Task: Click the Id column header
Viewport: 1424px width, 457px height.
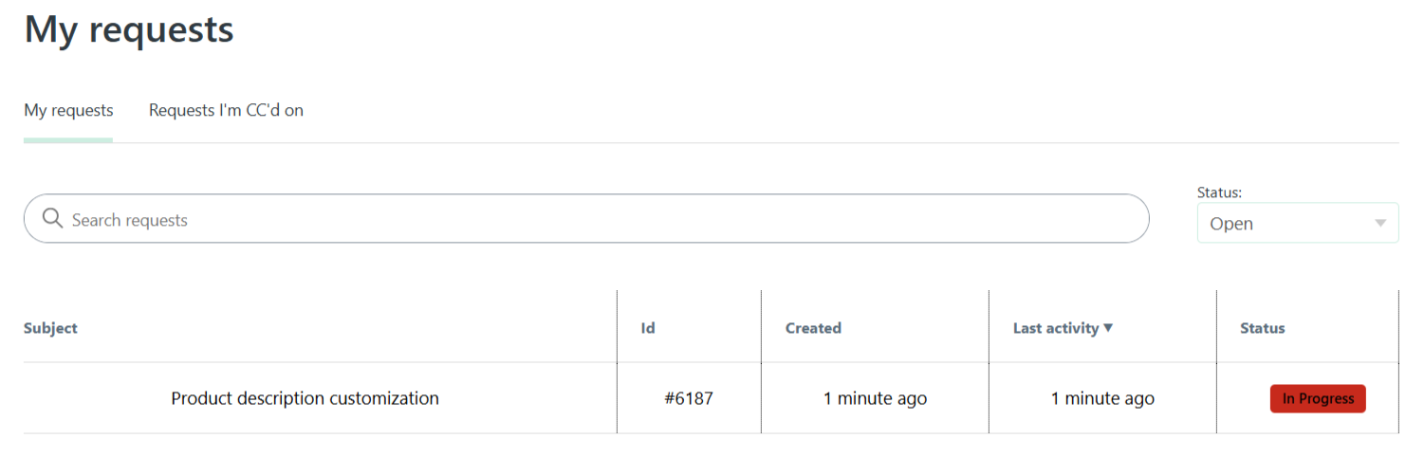Action: coord(648,328)
